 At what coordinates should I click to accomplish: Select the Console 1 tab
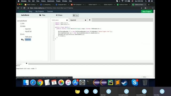tap(19, 64)
